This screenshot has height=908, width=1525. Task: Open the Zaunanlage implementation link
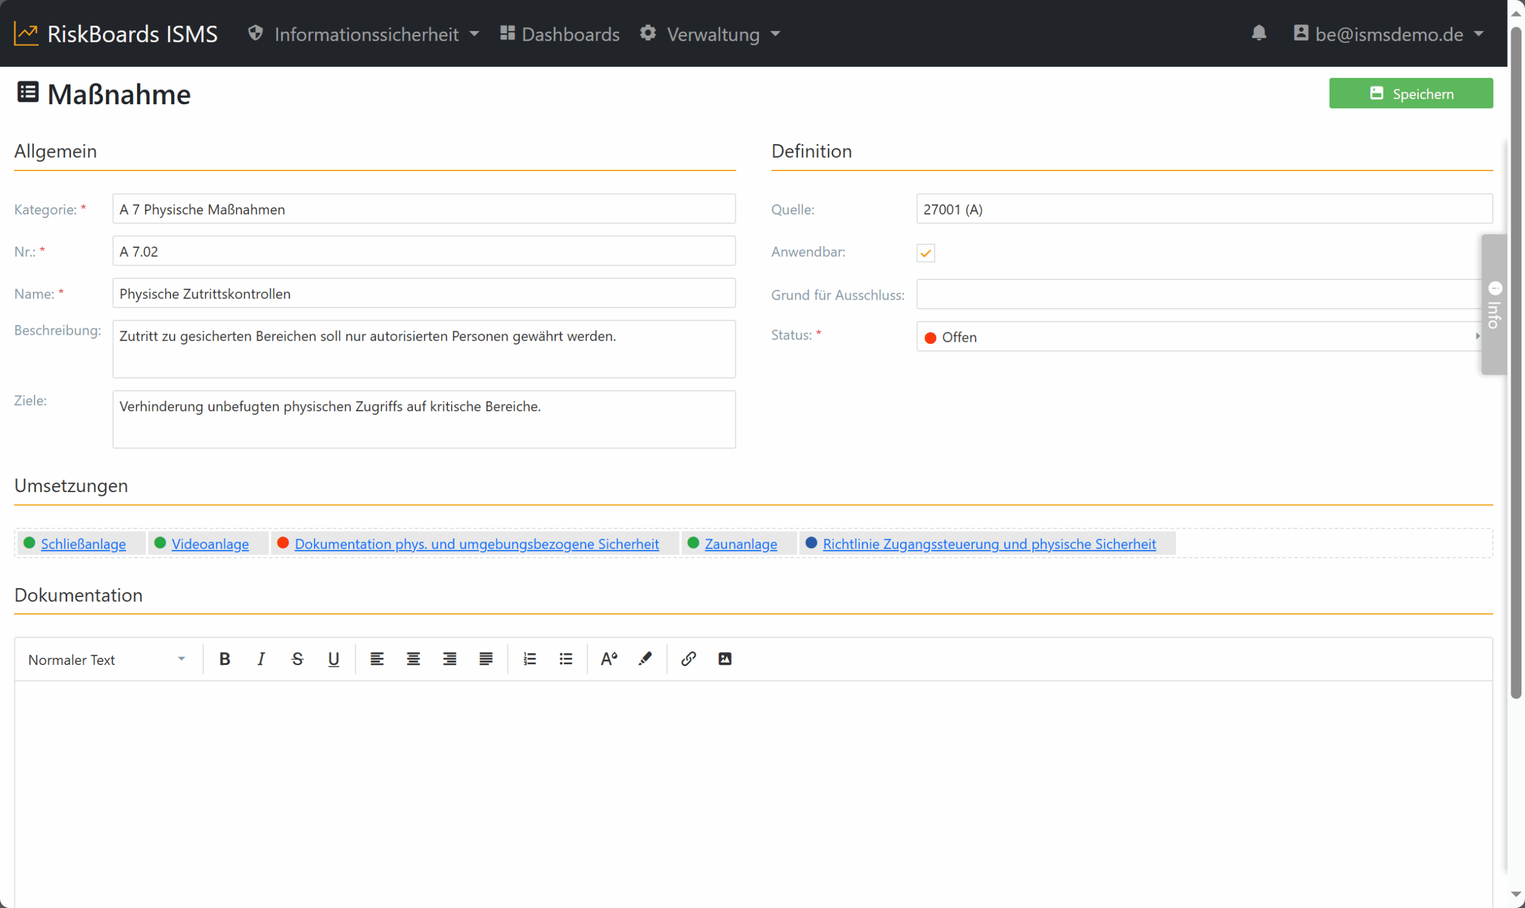[x=741, y=544]
